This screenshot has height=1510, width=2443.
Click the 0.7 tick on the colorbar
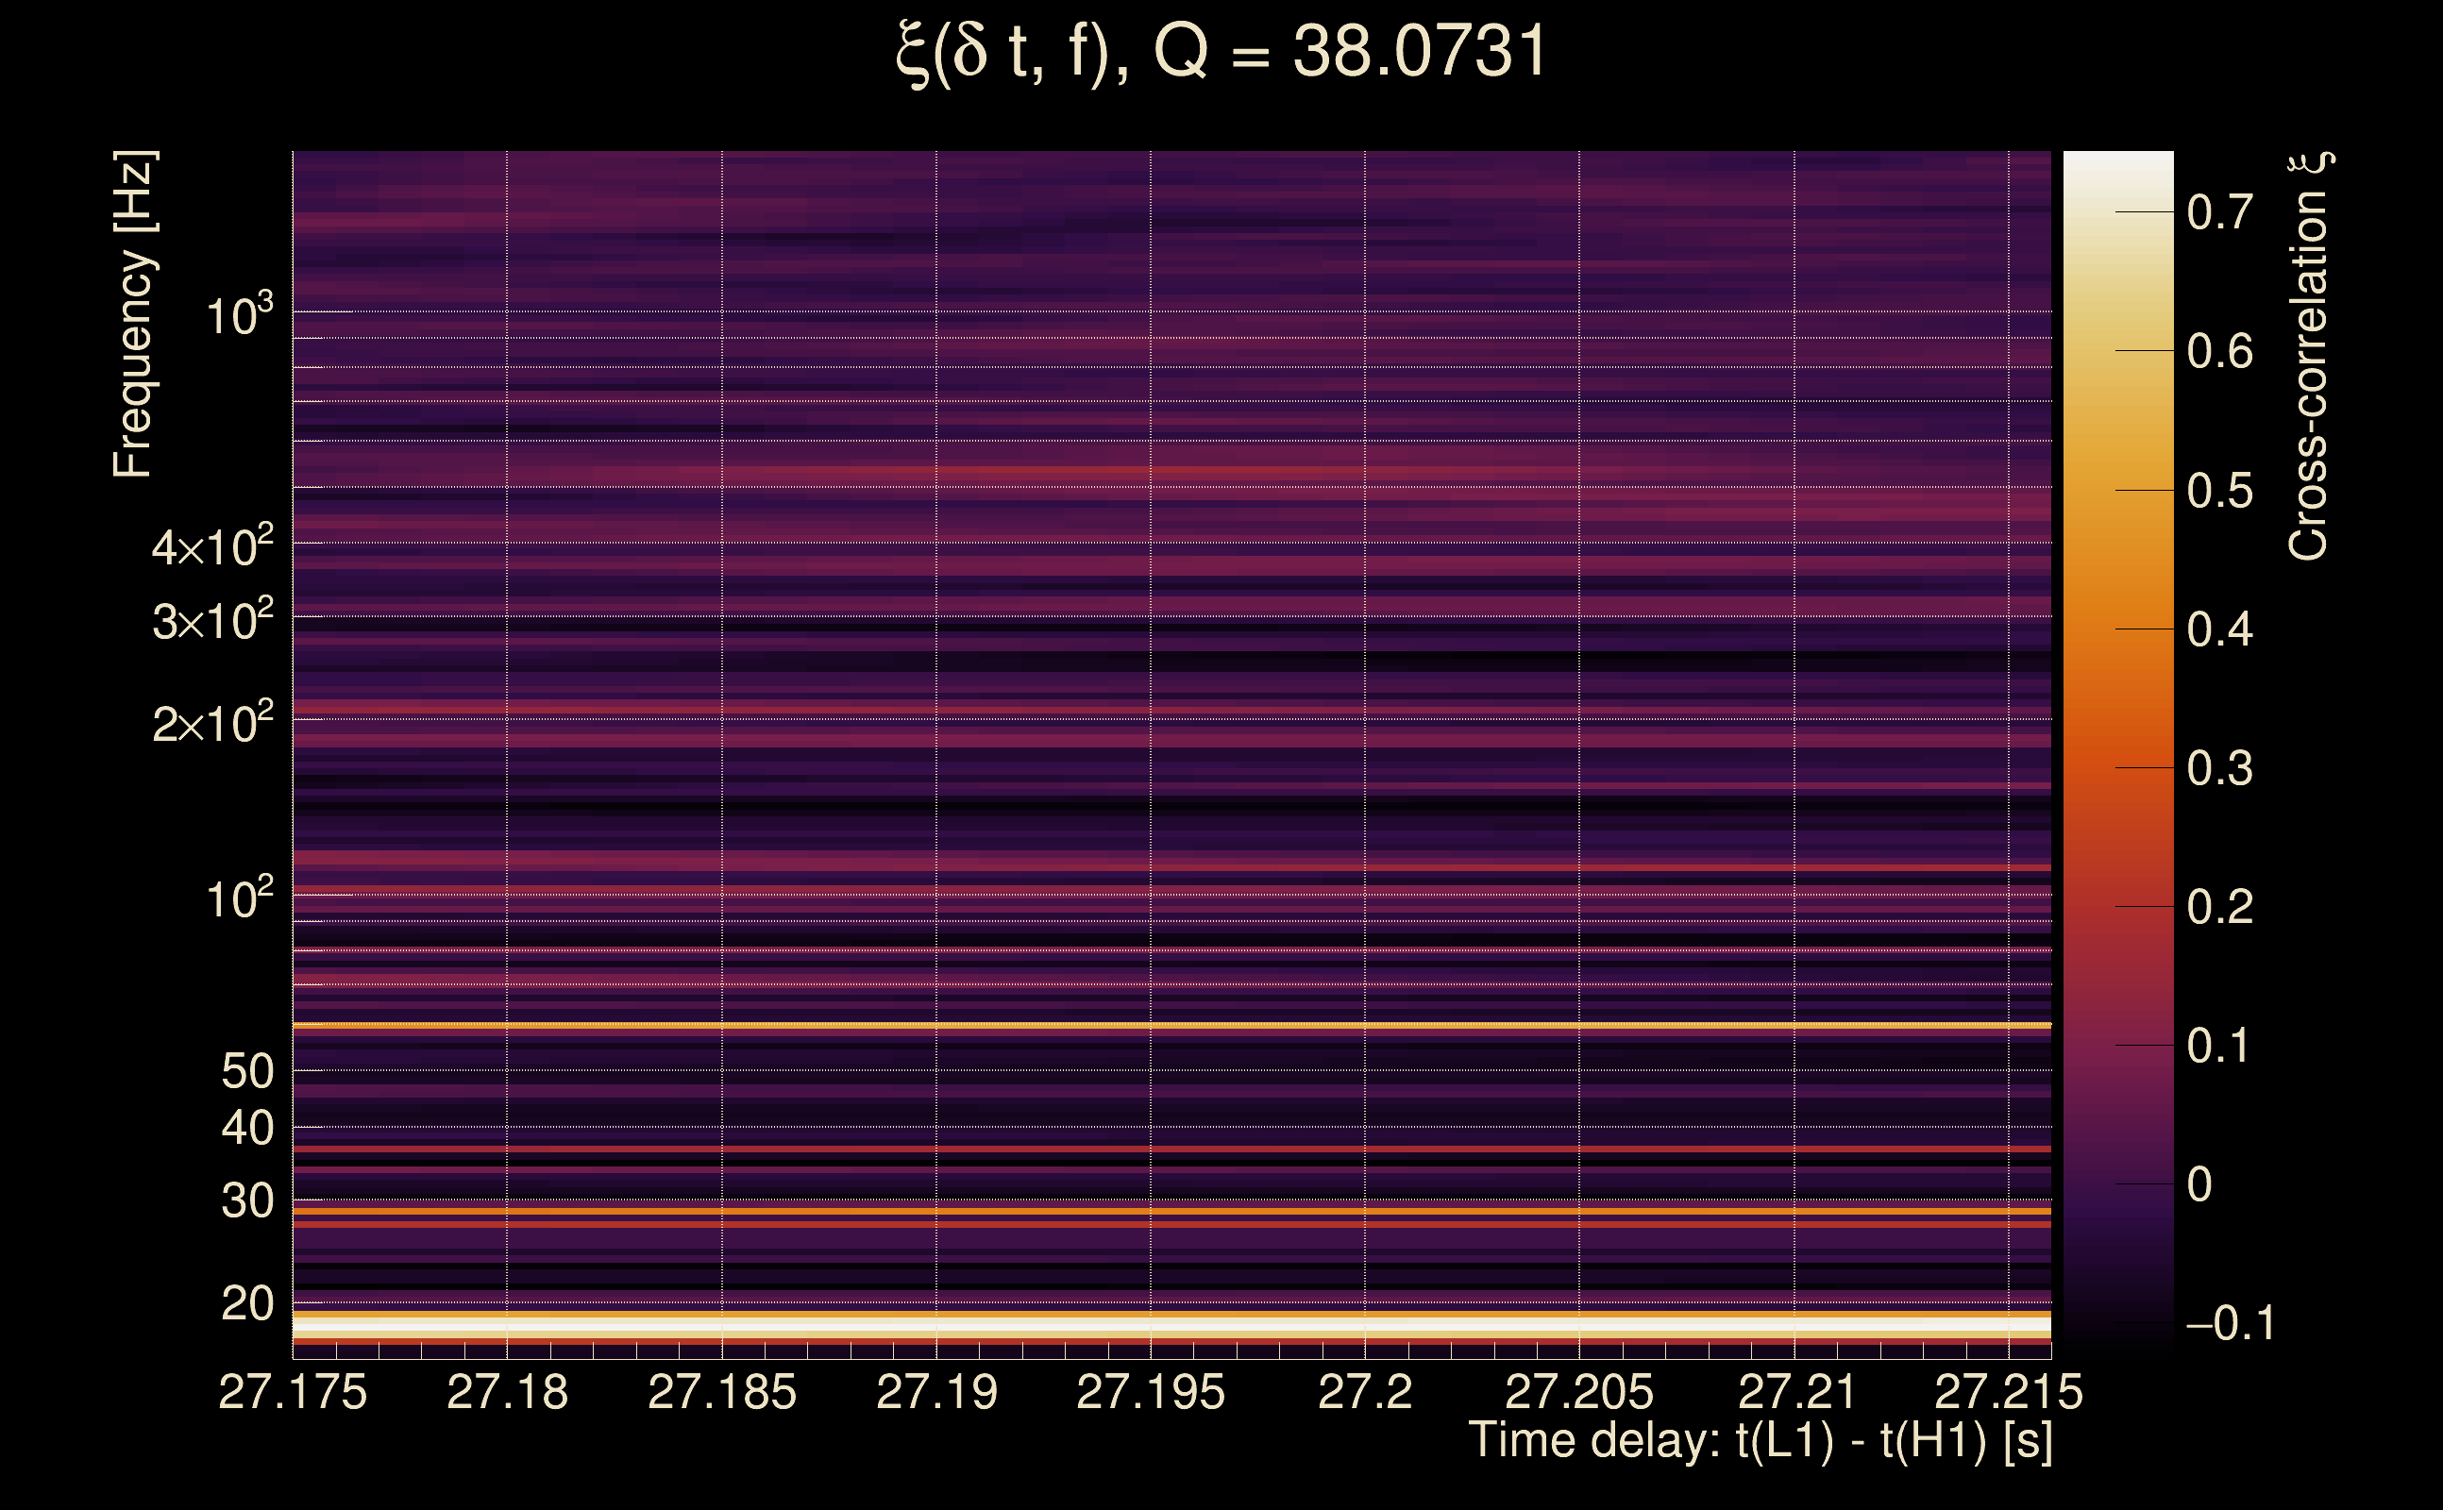click(x=2219, y=212)
